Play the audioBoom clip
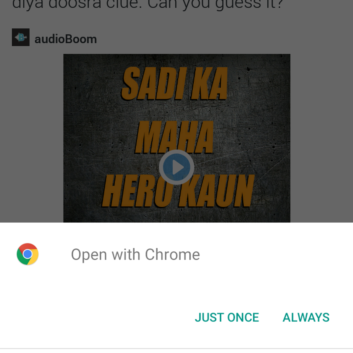The image size is (353, 353). point(177,167)
